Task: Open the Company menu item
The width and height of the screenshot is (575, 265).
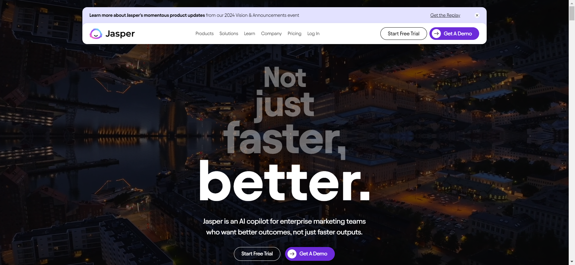Action: [271, 34]
